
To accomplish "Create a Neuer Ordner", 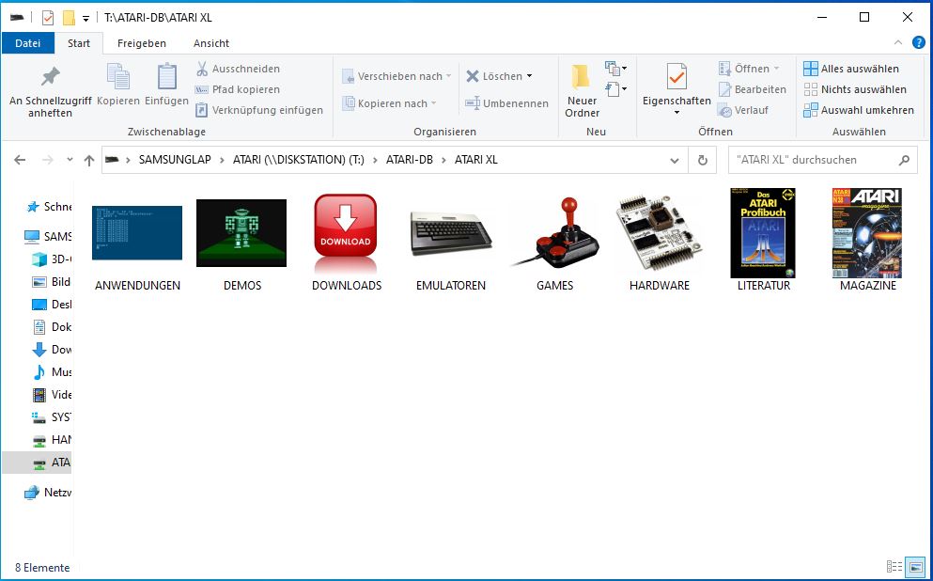I will (582, 90).
